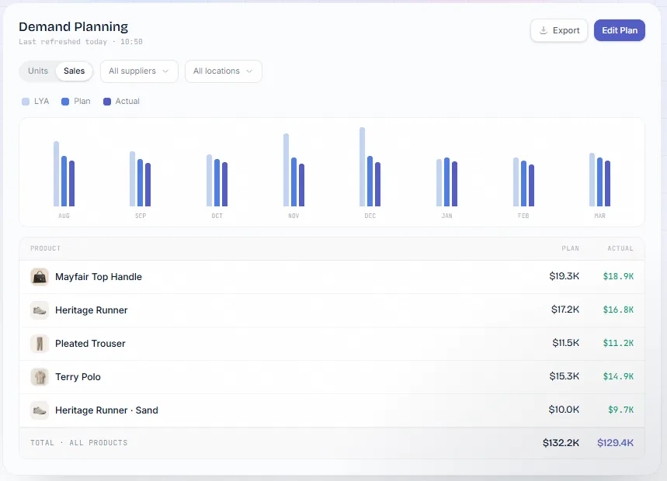Click the $14.9K actual value
Screen dimensions: 667x481
coord(618,376)
